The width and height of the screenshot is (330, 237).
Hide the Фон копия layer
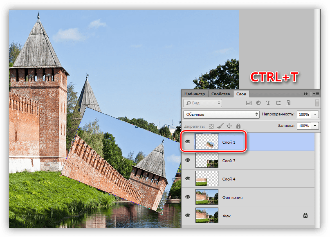[188, 197]
